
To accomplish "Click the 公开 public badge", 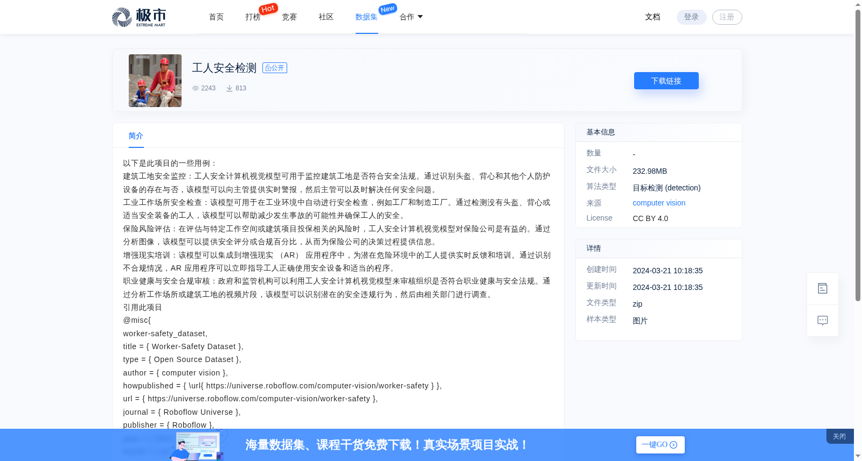I will [275, 68].
